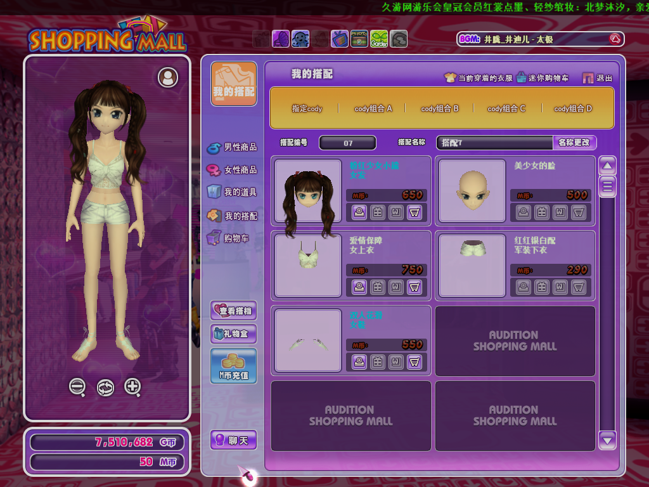Add the 550 shoes item to cart
The height and width of the screenshot is (487, 649).
(x=414, y=362)
